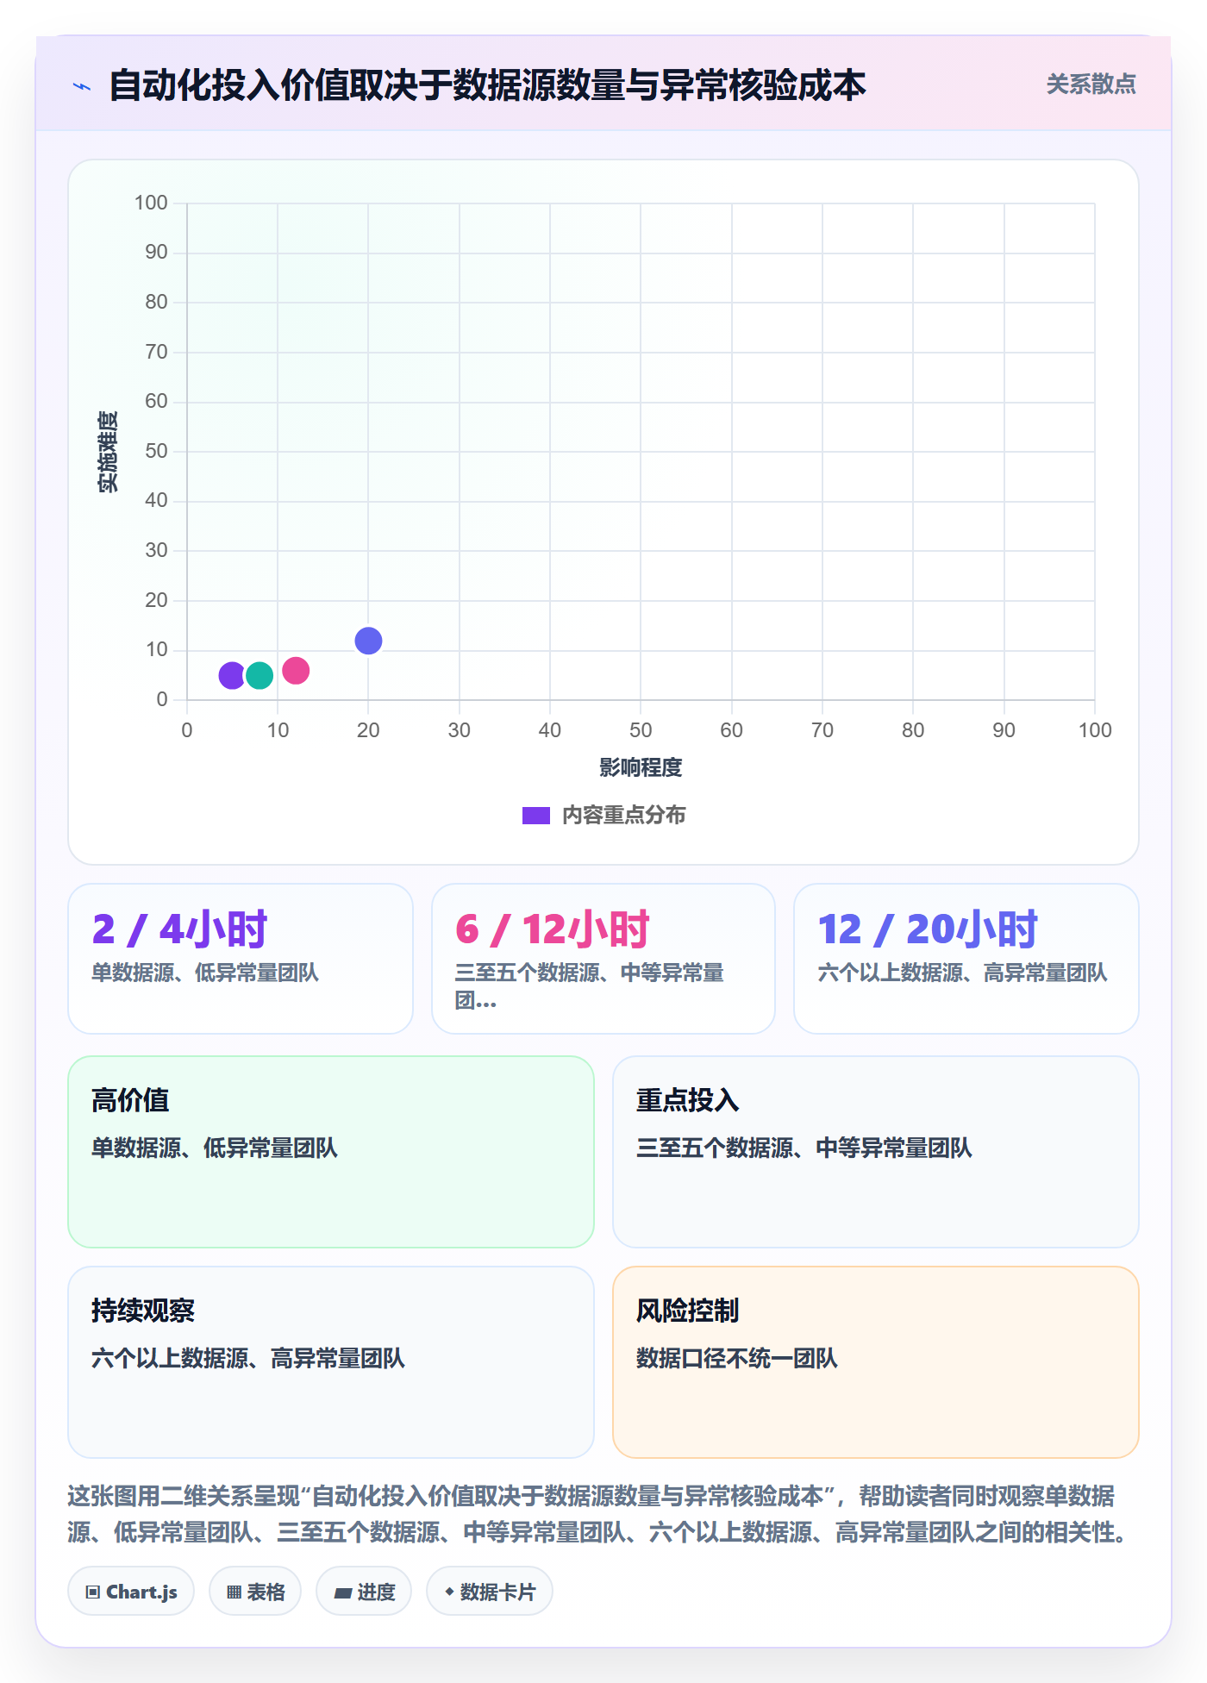Click the 数据卡片 tag chip
Viewport: 1207px width, 1683px height.
coord(490,1592)
